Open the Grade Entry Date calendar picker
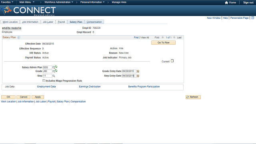This screenshot has width=256, height=144. click(x=138, y=71)
